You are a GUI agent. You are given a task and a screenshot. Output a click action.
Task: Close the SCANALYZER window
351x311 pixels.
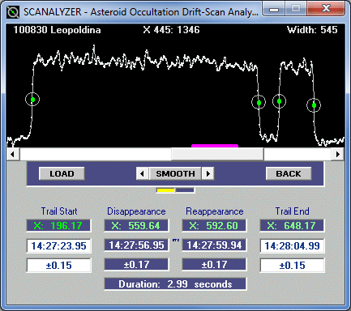pos(327,9)
